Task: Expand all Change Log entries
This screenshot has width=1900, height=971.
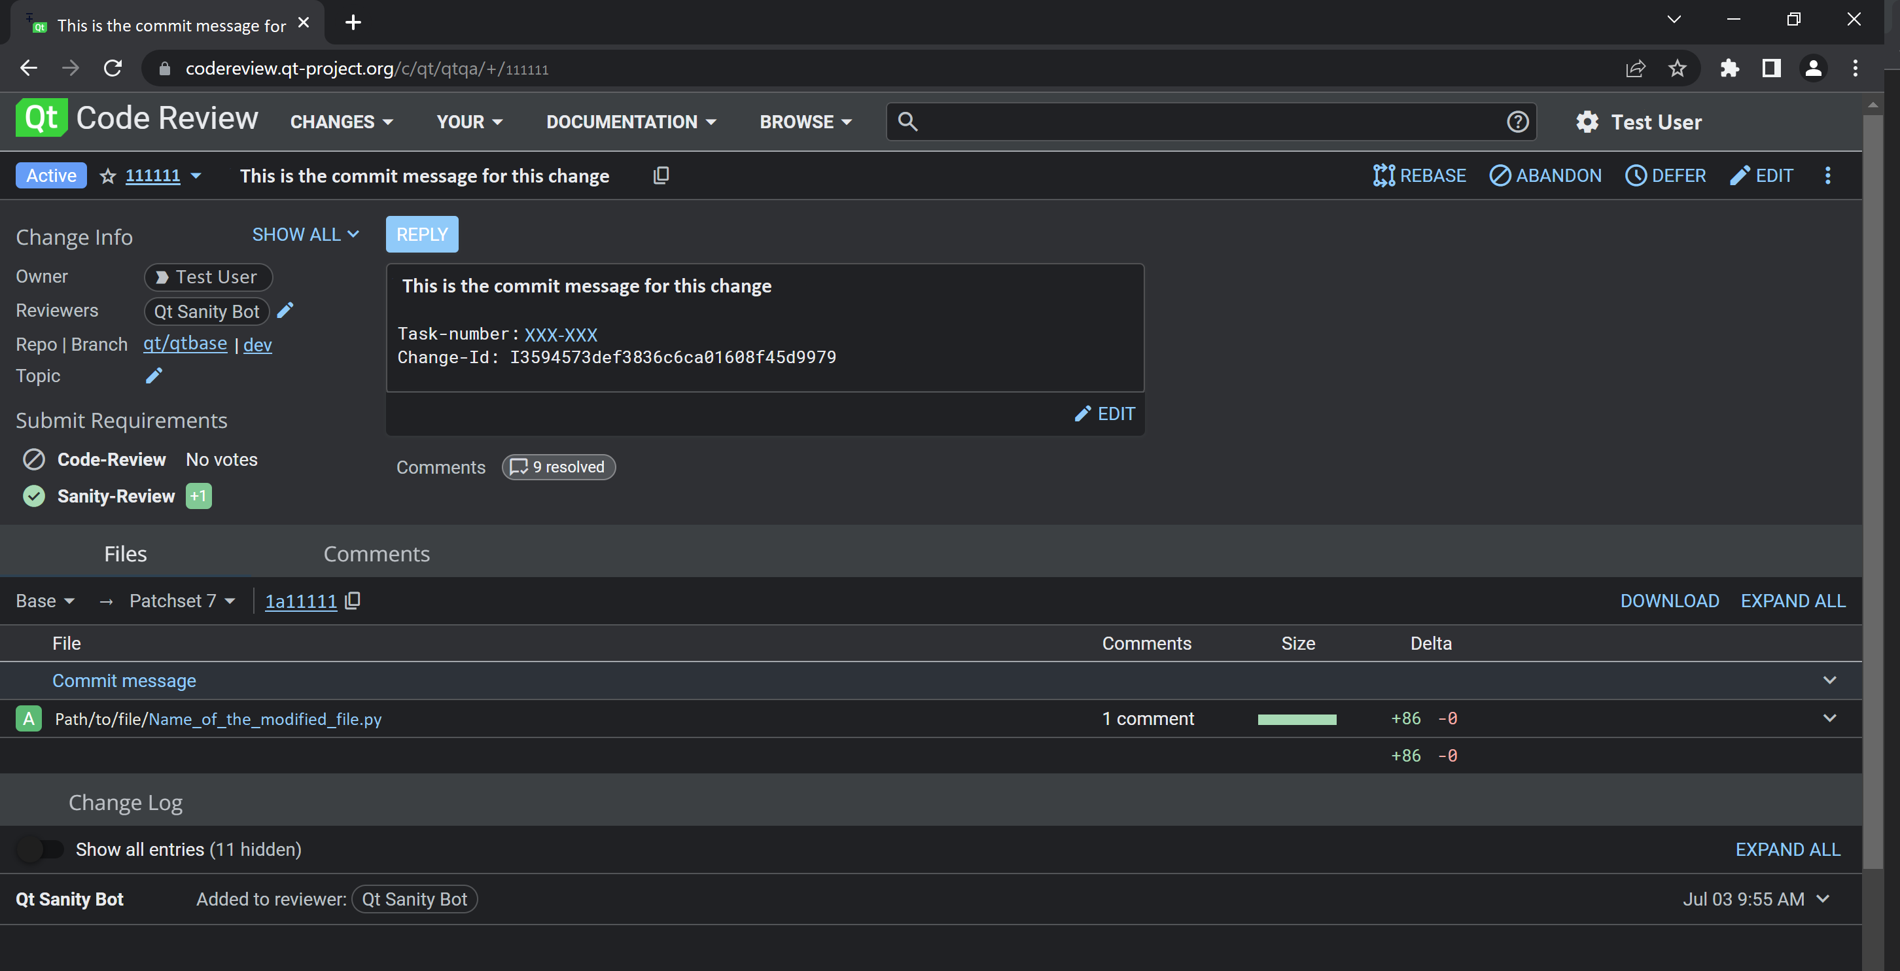Action: coord(1788,849)
